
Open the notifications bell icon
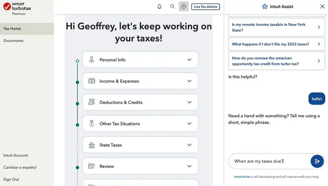159,7
